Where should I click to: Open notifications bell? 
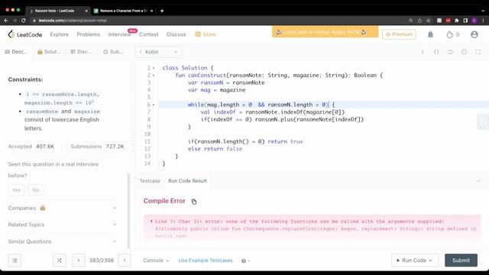tap(430, 34)
